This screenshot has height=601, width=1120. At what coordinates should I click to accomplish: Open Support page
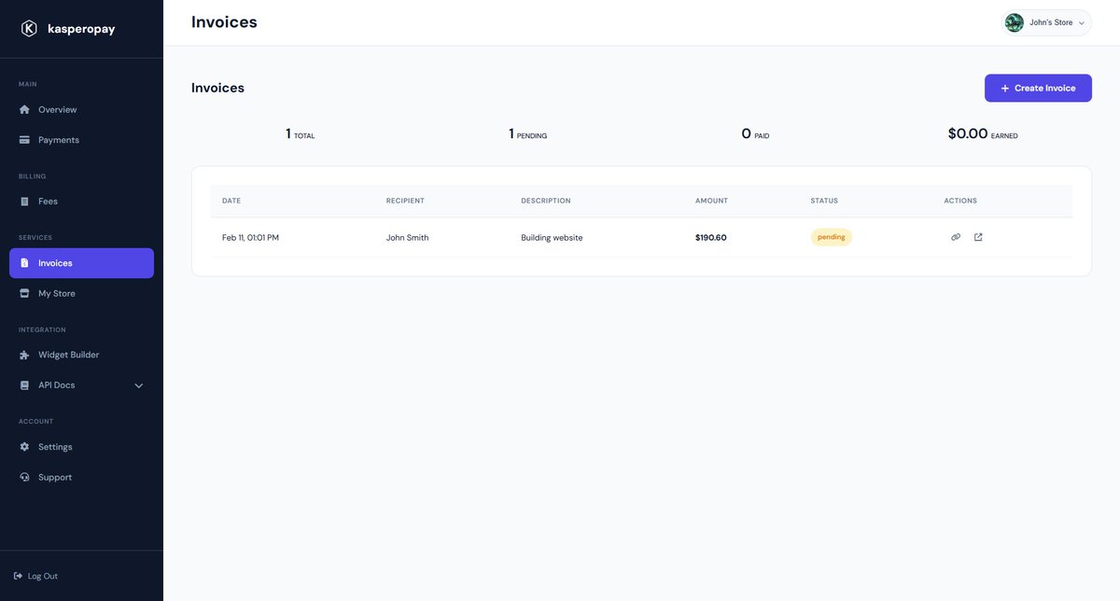click(81, 477)
